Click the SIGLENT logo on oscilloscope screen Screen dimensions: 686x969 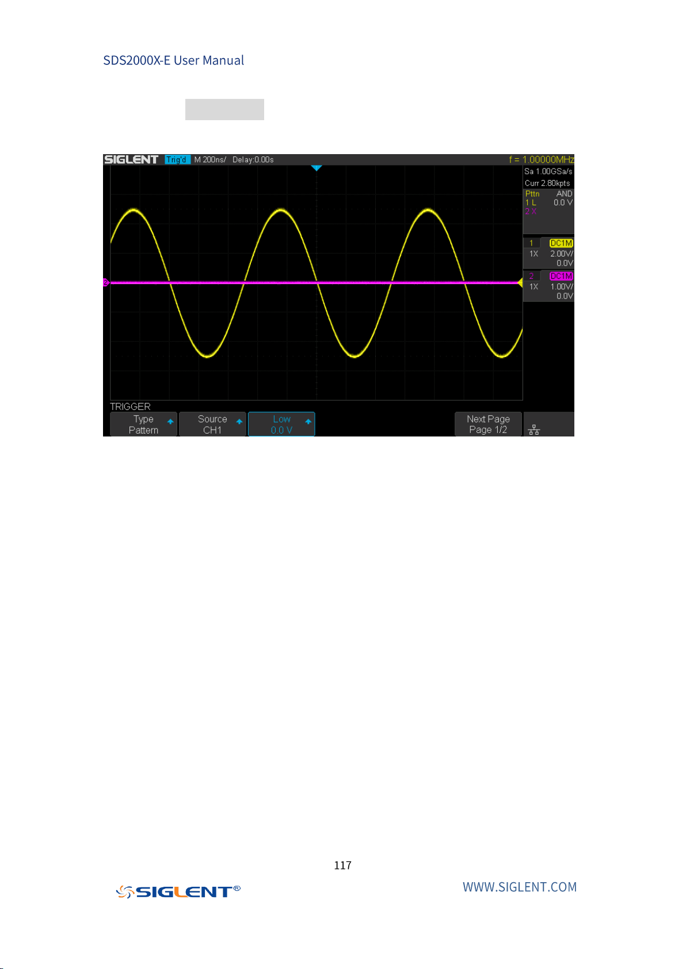click(x=131, y=159)
